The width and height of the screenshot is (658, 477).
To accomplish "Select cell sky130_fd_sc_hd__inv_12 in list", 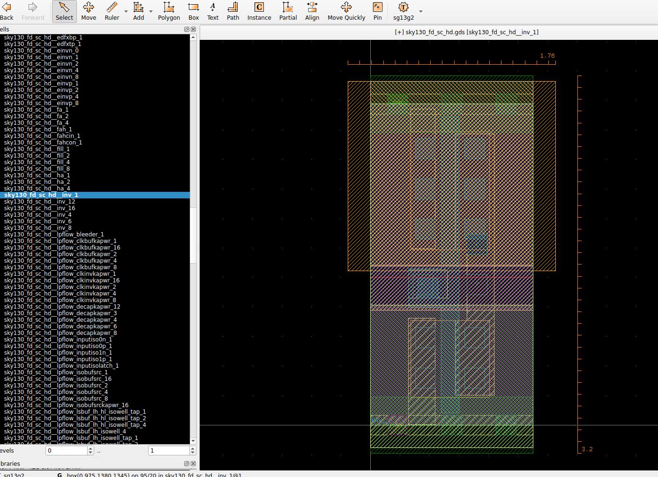I will 40,202.
